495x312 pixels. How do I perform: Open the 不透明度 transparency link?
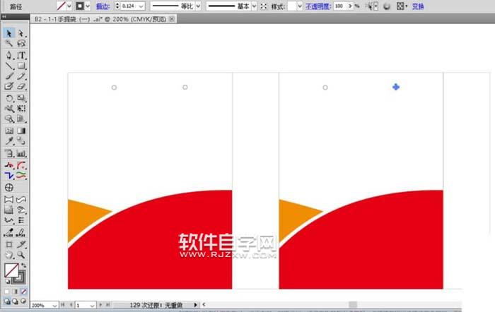318,6
